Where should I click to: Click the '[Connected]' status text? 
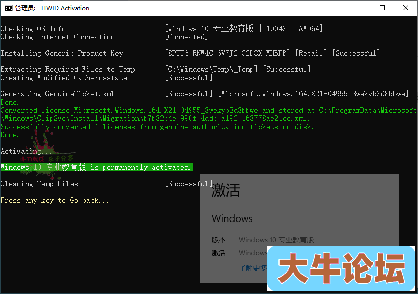pyautogui.click(x=187, y=37)
